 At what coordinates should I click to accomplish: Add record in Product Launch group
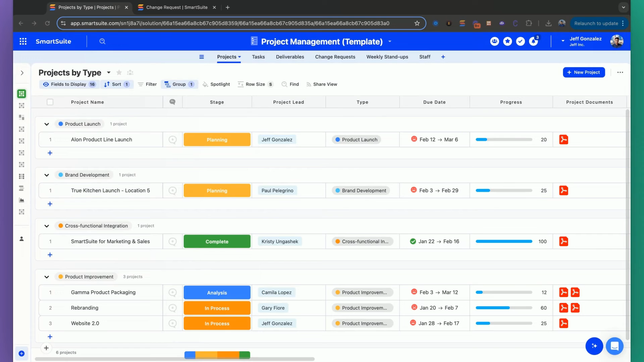point(50,153)
